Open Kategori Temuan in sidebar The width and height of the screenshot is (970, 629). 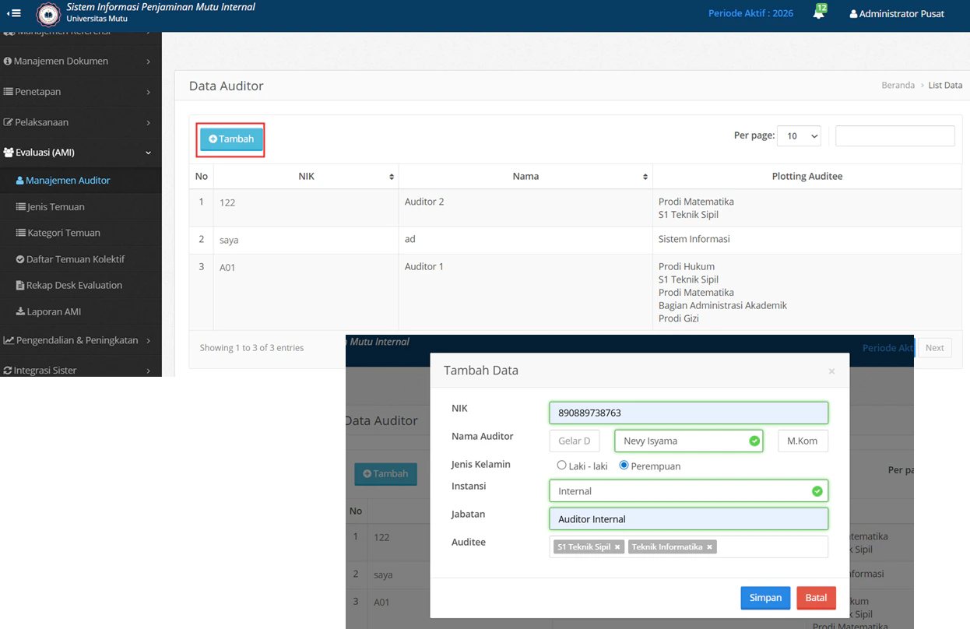click(80, 233)
